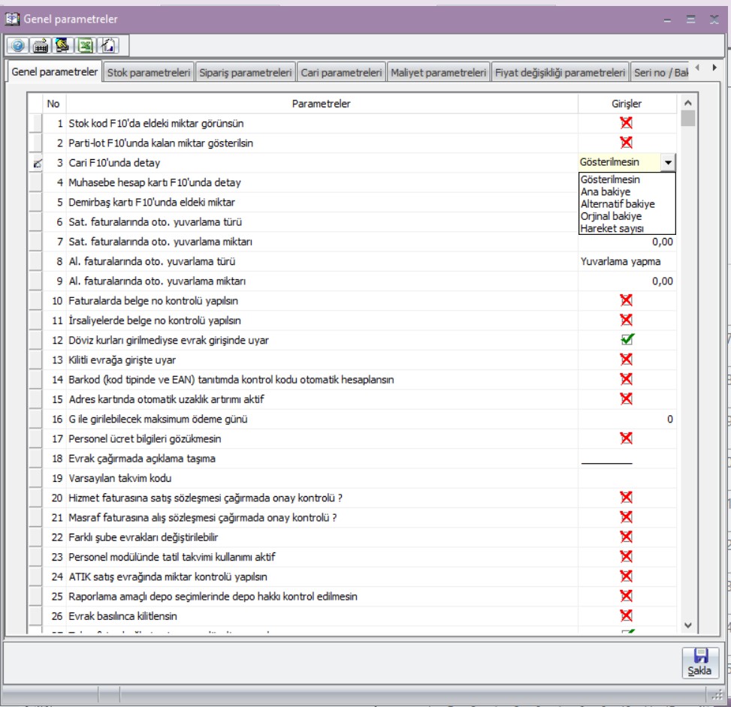Enable 'Evrak basılınca kilitlensin' checkbox
This screenshot has height=707, width=731.
(x=626, y=615)
